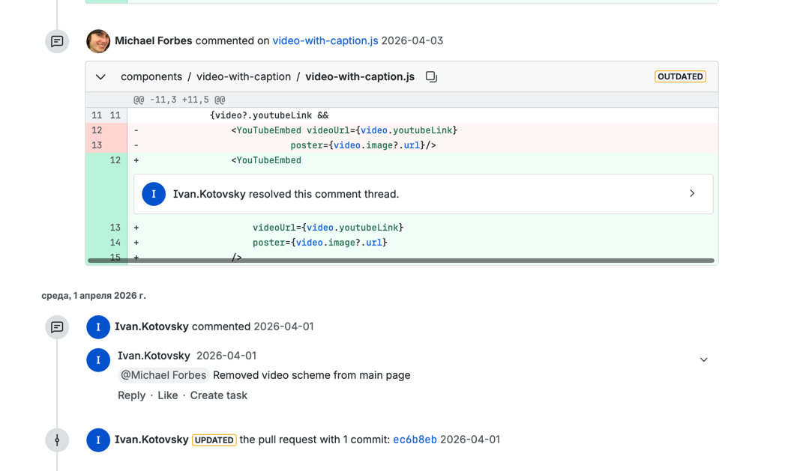
Task: Reply to Ivan.Kotovsky's comment
Action: click(x=131, y=395)
